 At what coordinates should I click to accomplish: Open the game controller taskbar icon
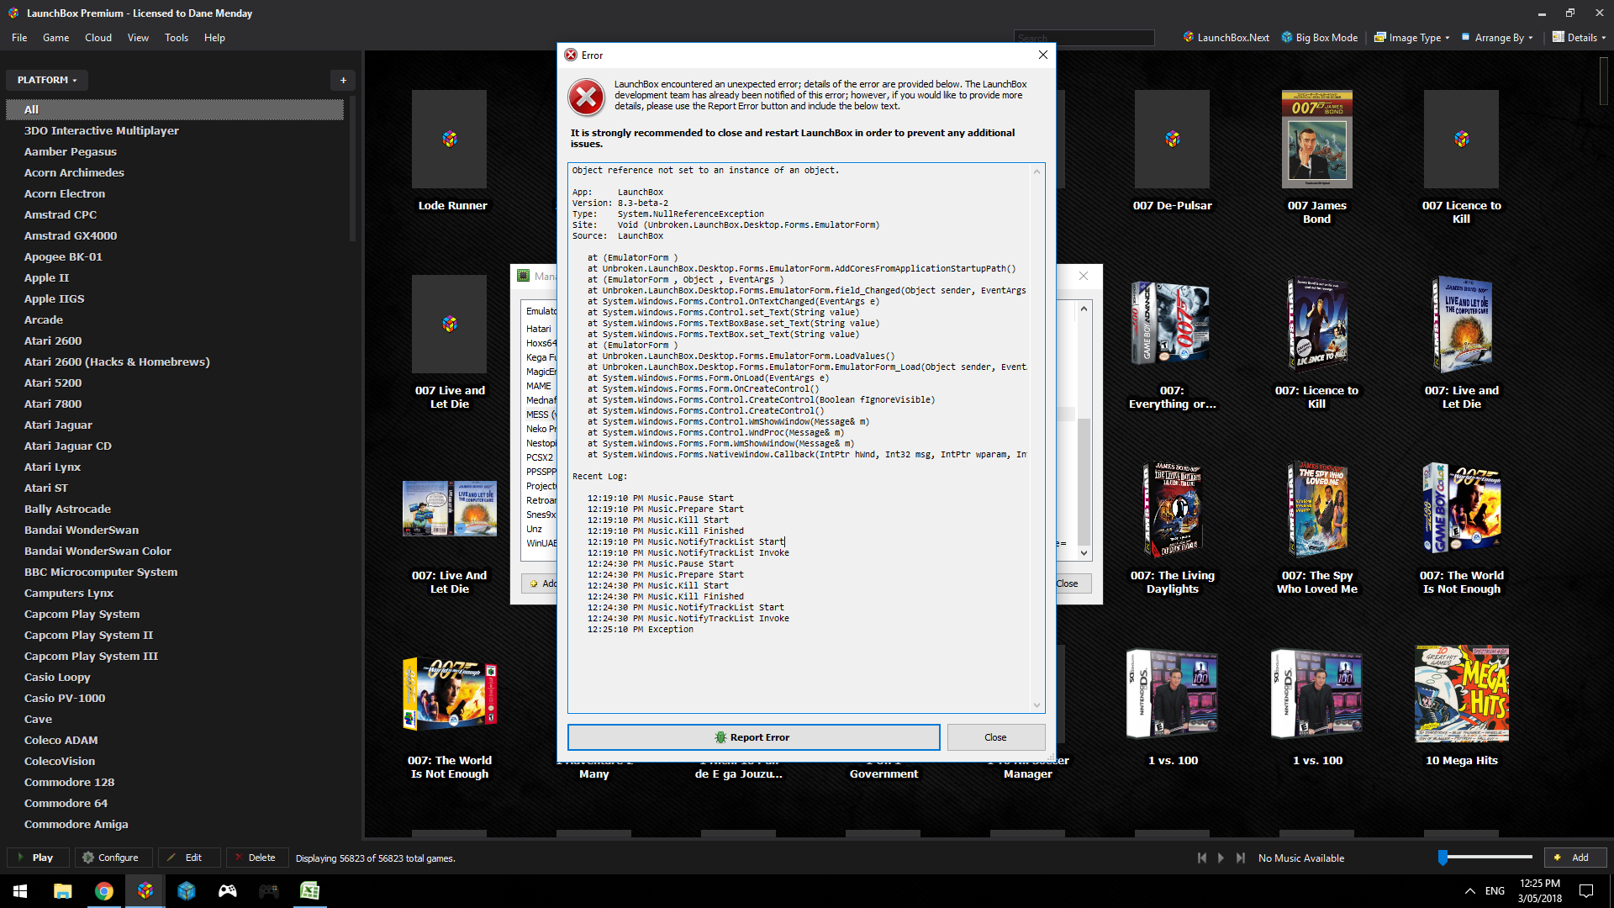(x=228, y=891)
